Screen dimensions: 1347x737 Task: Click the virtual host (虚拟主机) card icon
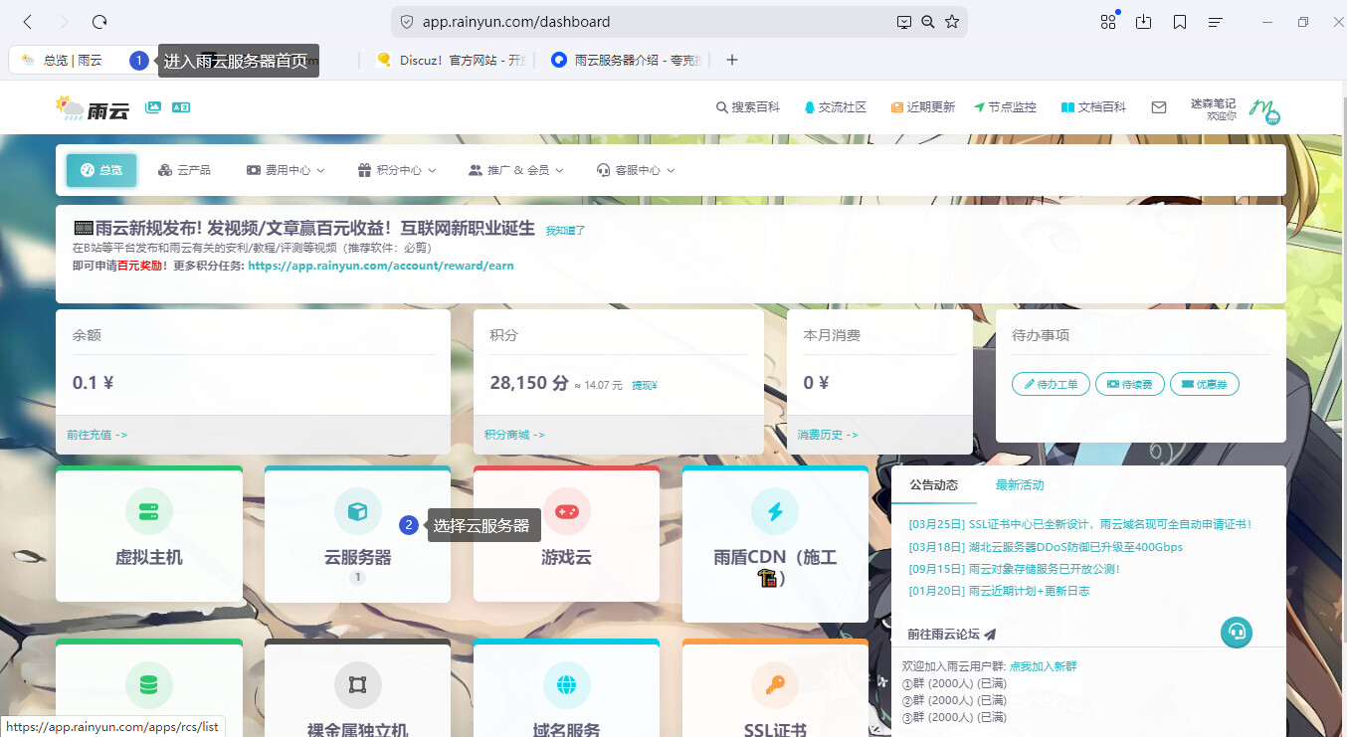pyautogui.click(x=148, y=511)
